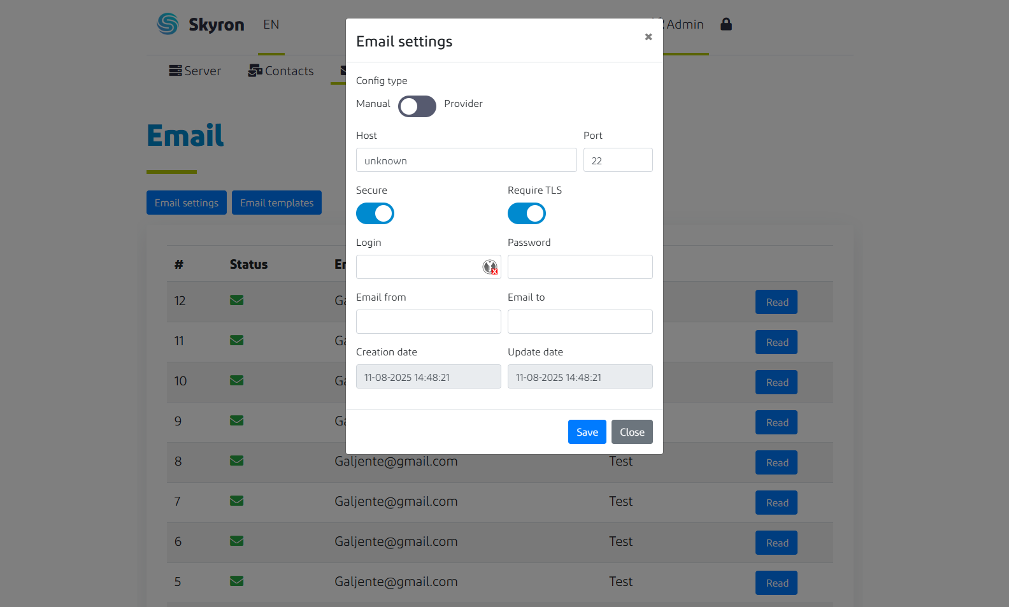Click the Creation date field
The height and width of the screenshot is (607, 1009).
coord(429,376)
